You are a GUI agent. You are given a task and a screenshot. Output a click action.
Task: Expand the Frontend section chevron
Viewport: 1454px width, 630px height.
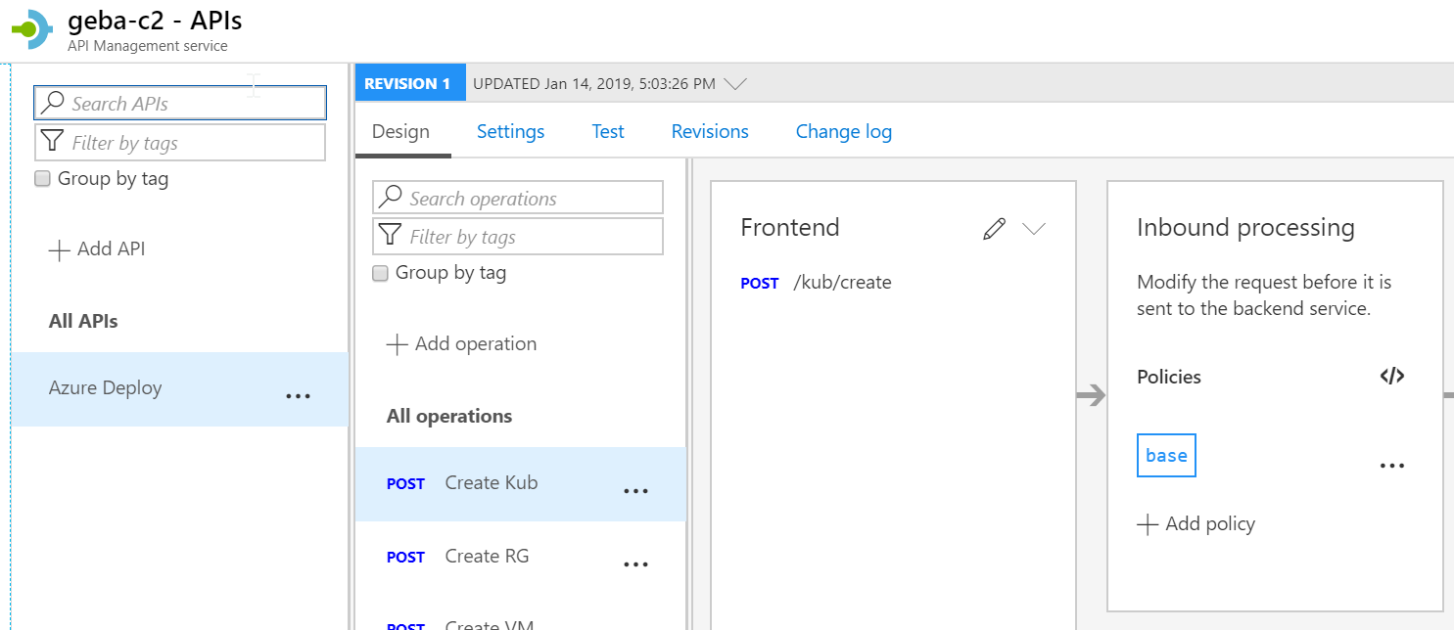click(x=1033, y=229)
